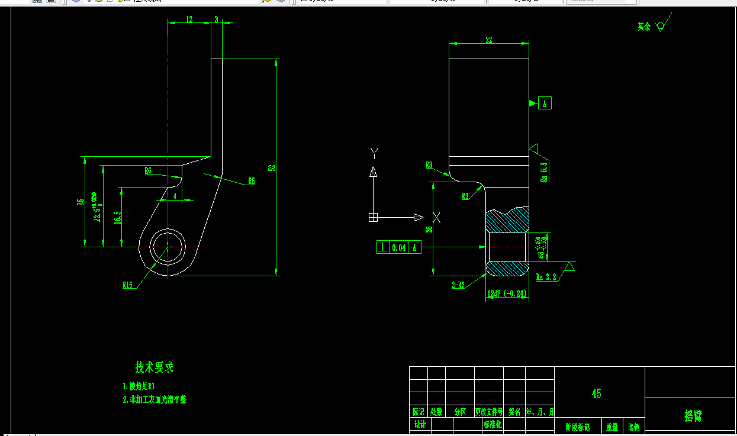737x436 pixels.
Task: Select the 2-R3 radius label
Action: pyautogui.click(x=459, y=285)
